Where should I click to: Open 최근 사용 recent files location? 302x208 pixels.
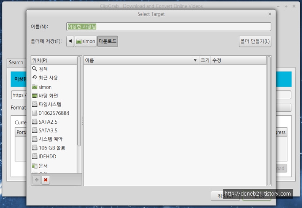click(48, 78)
